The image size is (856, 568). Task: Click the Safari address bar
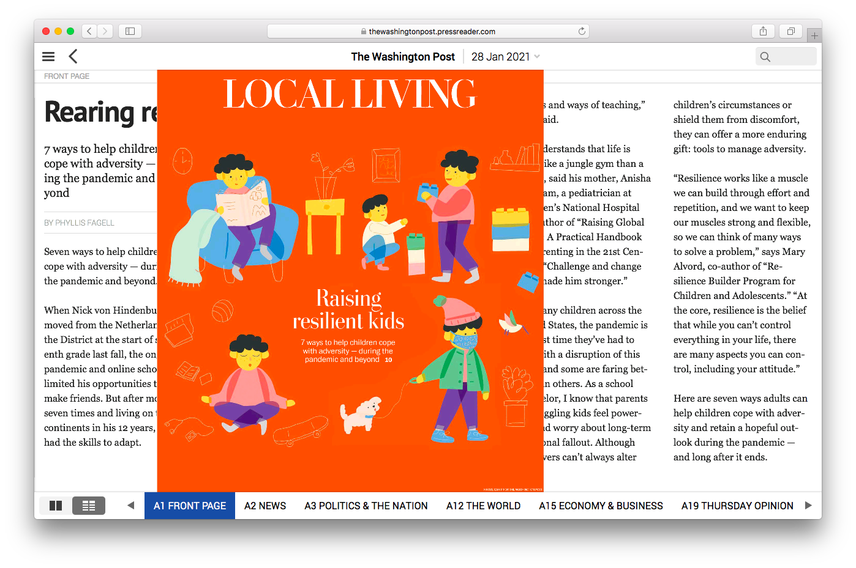coord(428,31)
